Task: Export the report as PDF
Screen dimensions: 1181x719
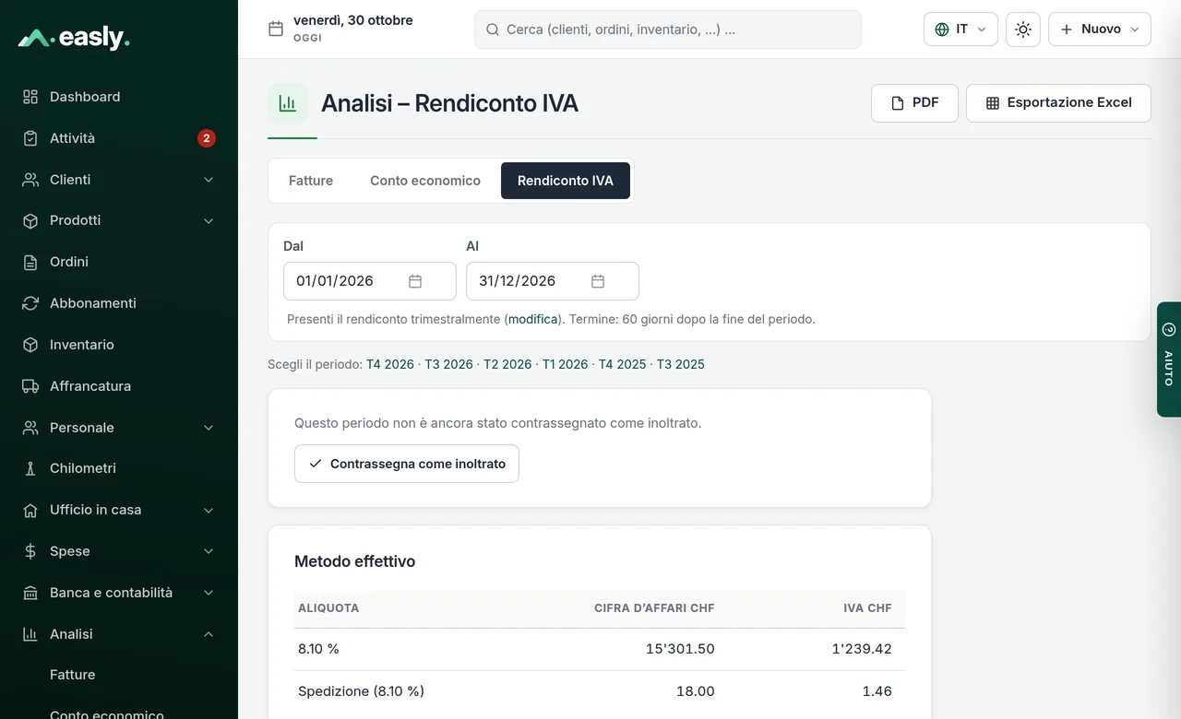Action: click(914, 103)
